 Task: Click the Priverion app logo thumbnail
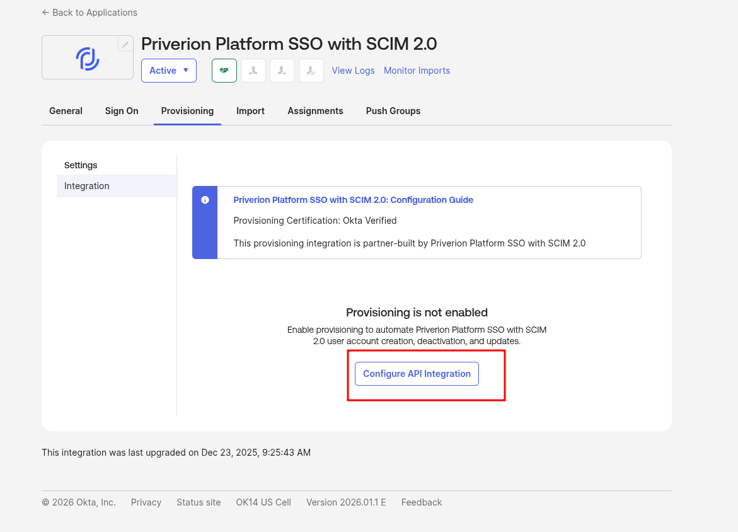click(88, 58)
